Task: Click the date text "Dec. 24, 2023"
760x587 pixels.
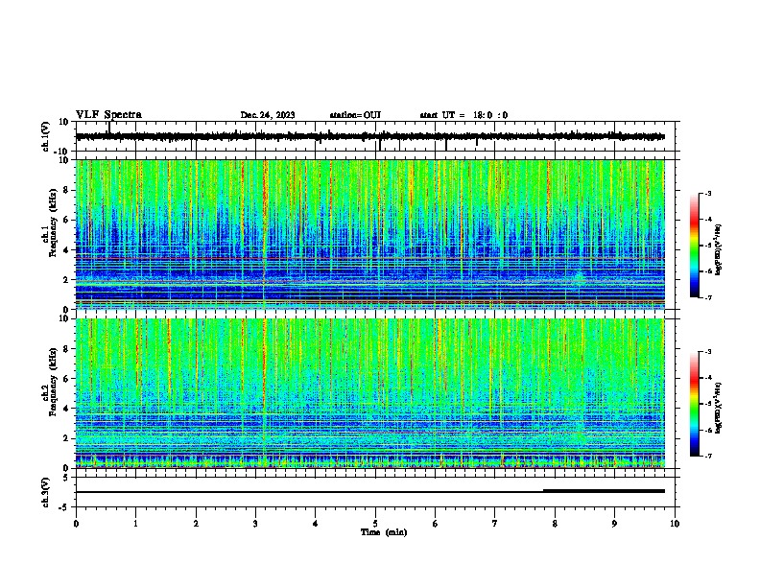Action: point(268,115)
